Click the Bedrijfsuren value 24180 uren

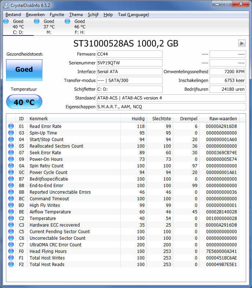tap(228, 89)
